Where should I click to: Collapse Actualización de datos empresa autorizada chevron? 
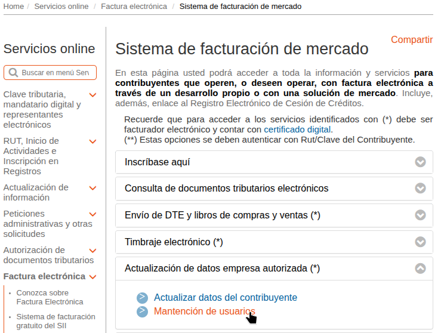click(x=420, y=269)
